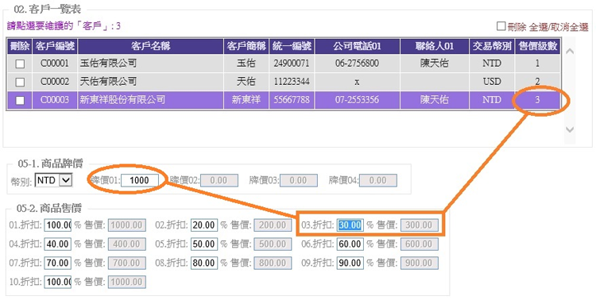Open the 幣別 NTD dropdown

pyautogui.click(x=53, y=180)
